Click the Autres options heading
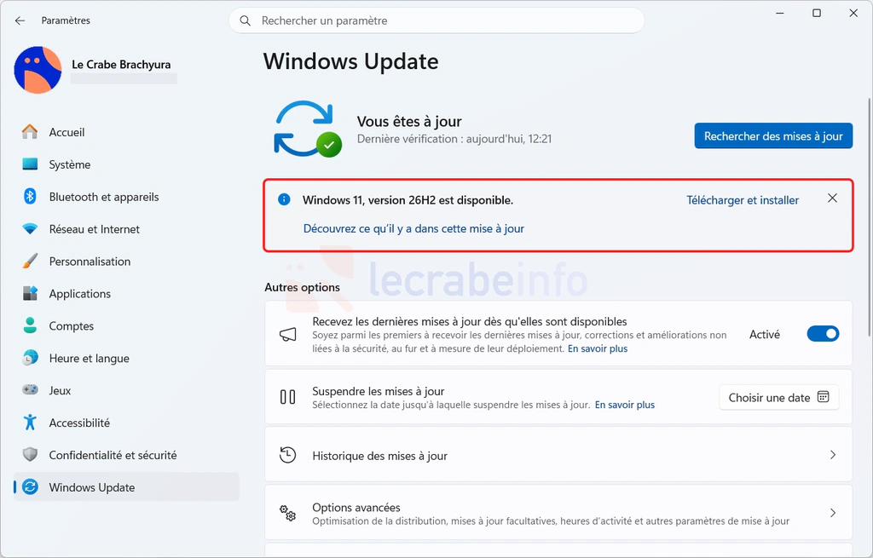873x558 pixels. [x=303, y=287]
